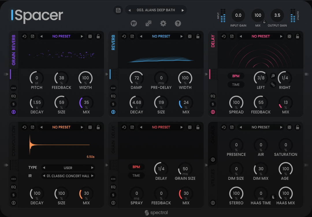Go to next global preset
The image size is (312, 217).
183,10
